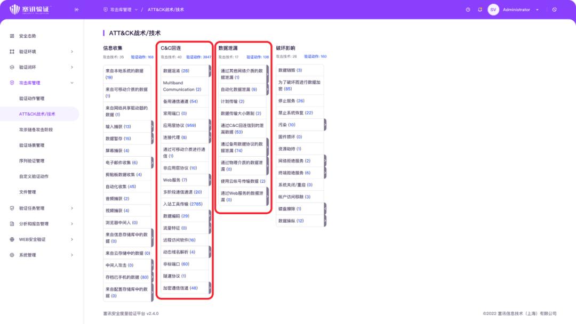Click the help question-mark icon in top bar
Viewport: 576px width, 324px height.
point(468,10)
